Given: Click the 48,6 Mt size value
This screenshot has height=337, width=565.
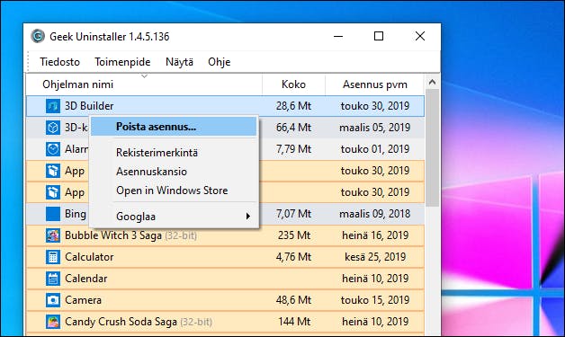Looking at the screenshot, I should coord(293,300).
